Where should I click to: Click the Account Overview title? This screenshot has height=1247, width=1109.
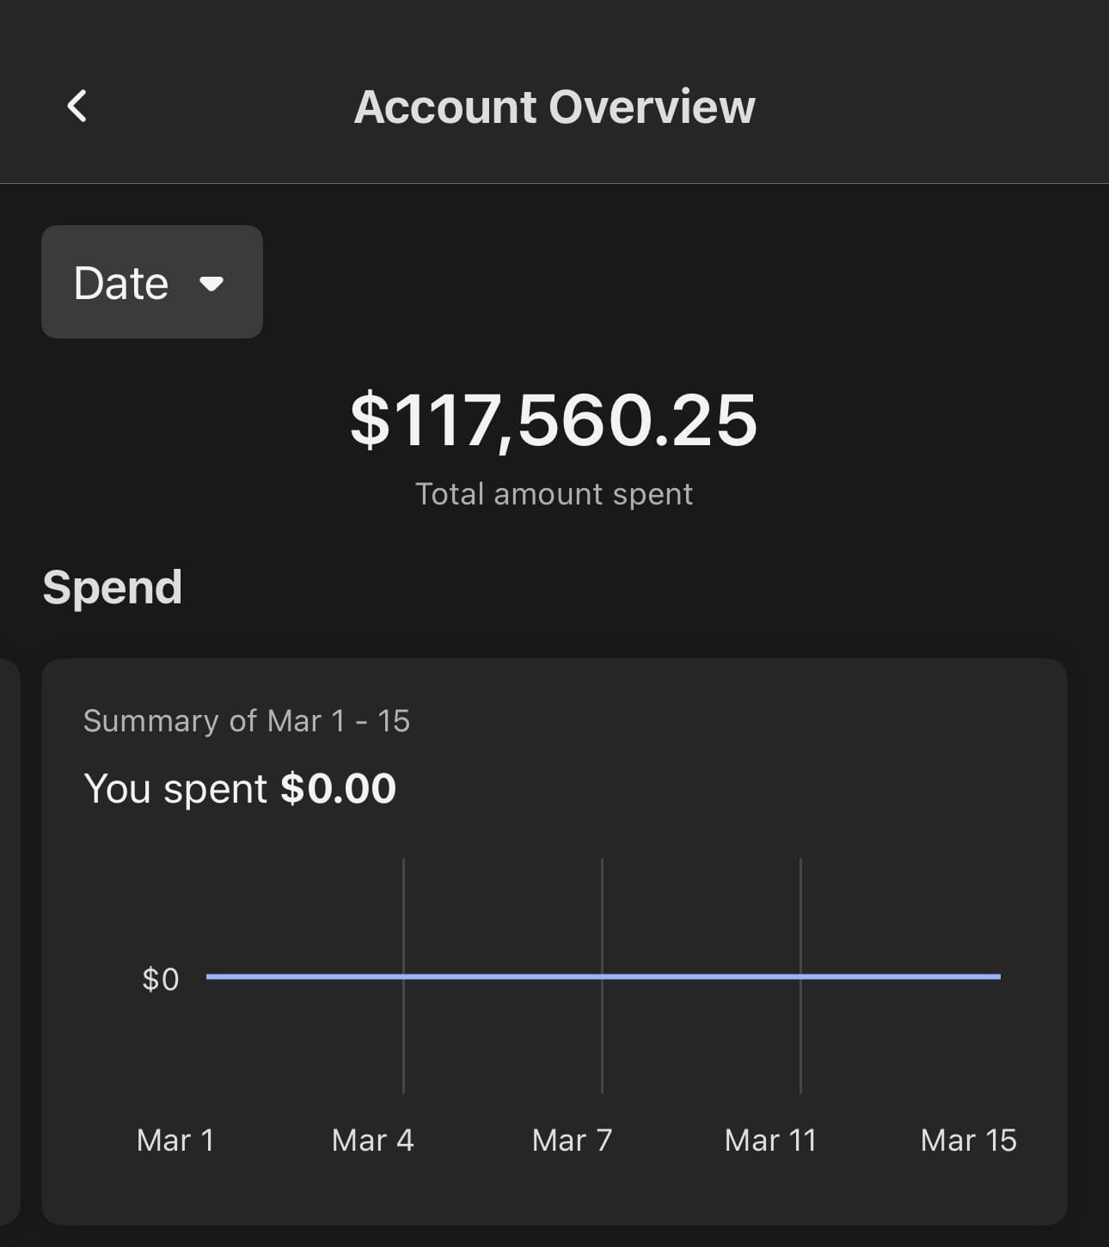554,107
